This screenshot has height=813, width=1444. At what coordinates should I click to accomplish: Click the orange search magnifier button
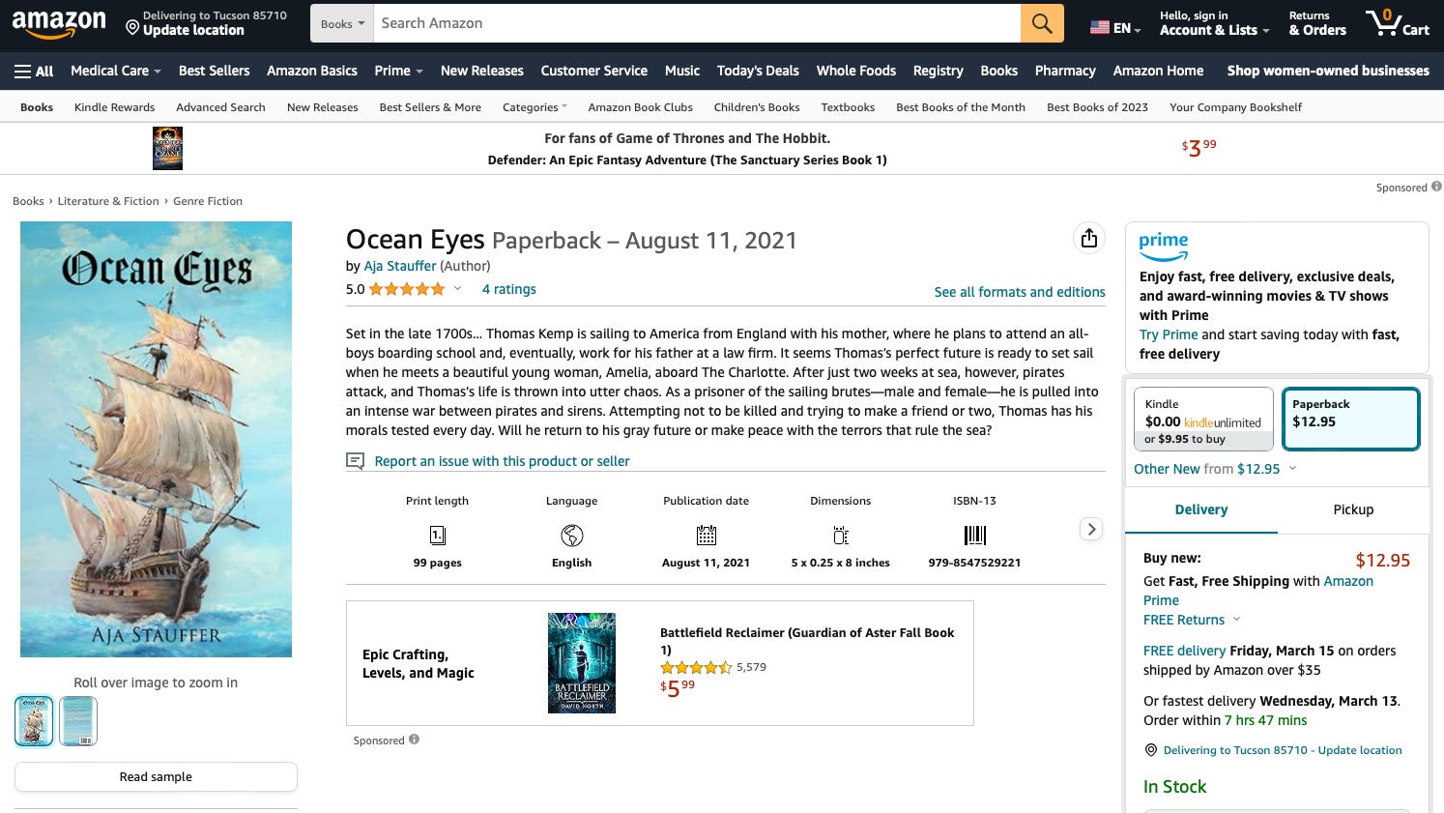coord(1042,23)
